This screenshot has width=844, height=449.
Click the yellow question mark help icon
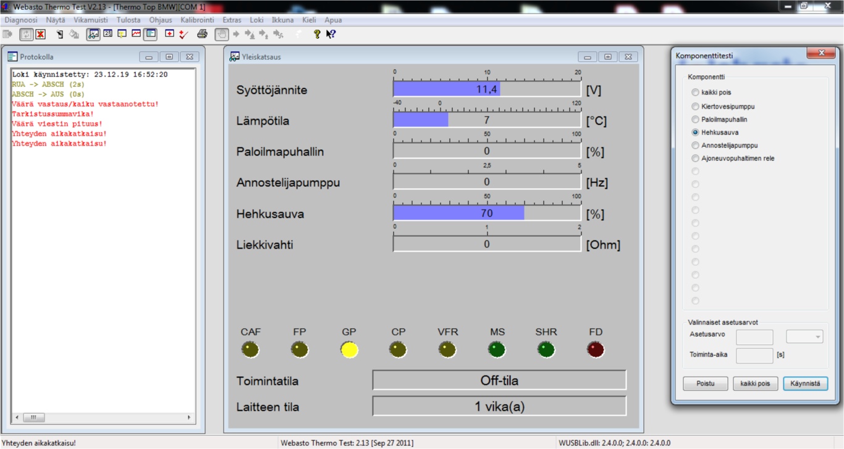317,34
